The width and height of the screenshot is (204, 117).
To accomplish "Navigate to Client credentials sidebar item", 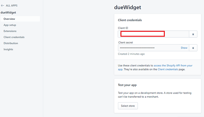I will (x=14, y=37).
